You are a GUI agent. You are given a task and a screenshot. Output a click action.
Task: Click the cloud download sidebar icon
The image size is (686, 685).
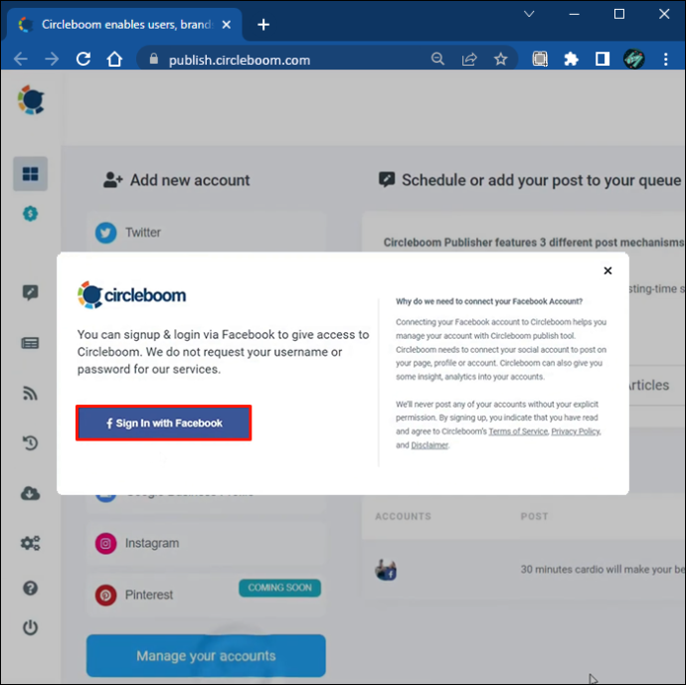(30, 493)
